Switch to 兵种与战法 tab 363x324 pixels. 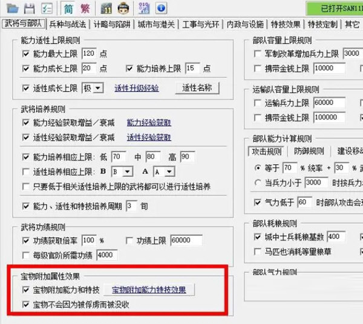[x=68, y=24]
